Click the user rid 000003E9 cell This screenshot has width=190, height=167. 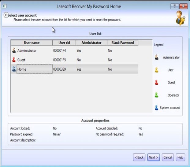point(59,69)
